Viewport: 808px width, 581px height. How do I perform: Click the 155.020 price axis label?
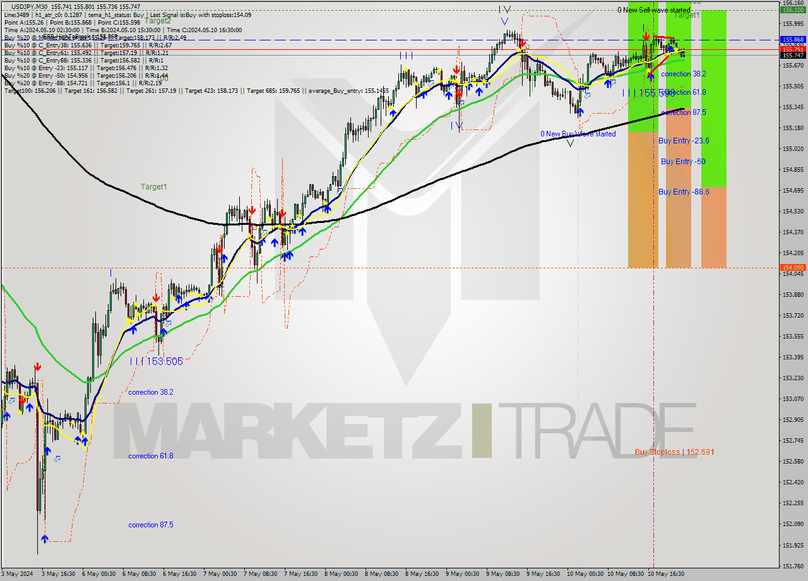793,149
